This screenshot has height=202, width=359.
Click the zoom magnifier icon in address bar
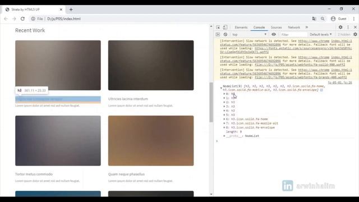pyautogui.click(x=323, y=19)
